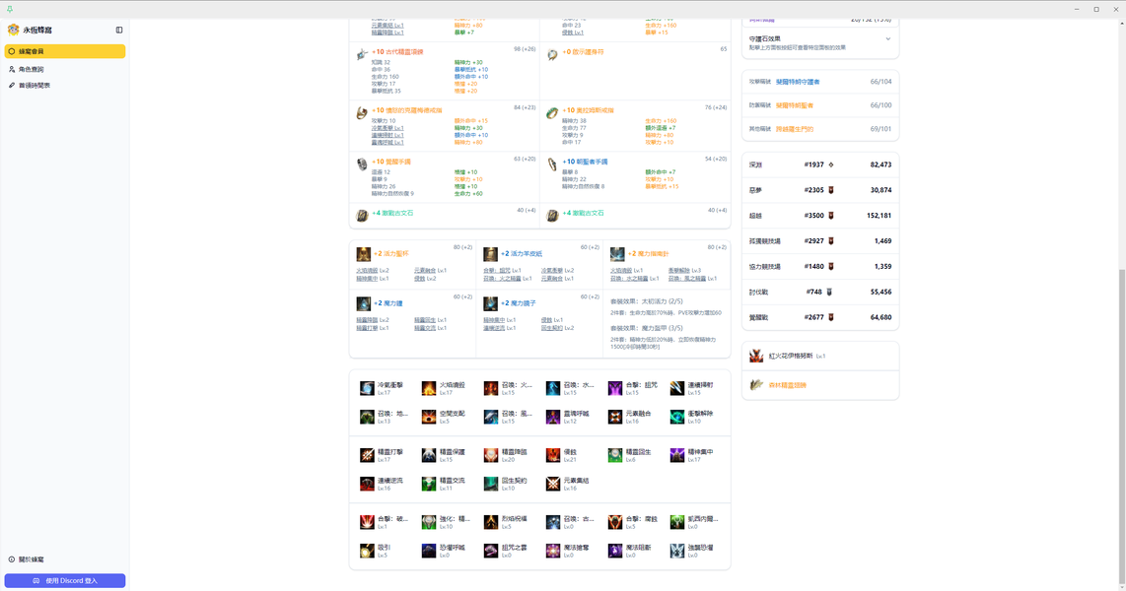The image size is (1126, 591).
Task: Click the 精靈回生 Lv.6 skill icon
Action: point(614,455)
